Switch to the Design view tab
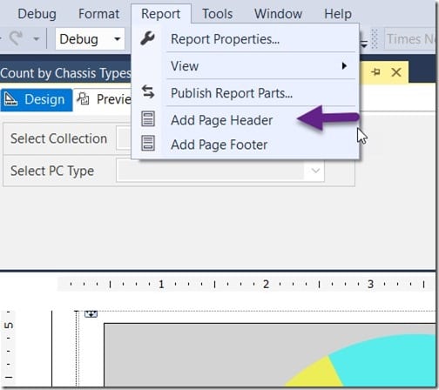439x390 pixels. pyautogui.click(x=37, y=99)
